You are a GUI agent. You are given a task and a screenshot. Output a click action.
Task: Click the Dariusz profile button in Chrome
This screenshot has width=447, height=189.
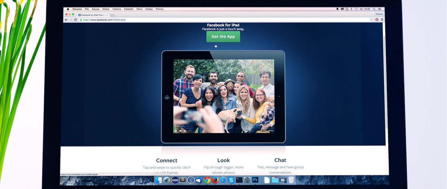click(379, 14)
